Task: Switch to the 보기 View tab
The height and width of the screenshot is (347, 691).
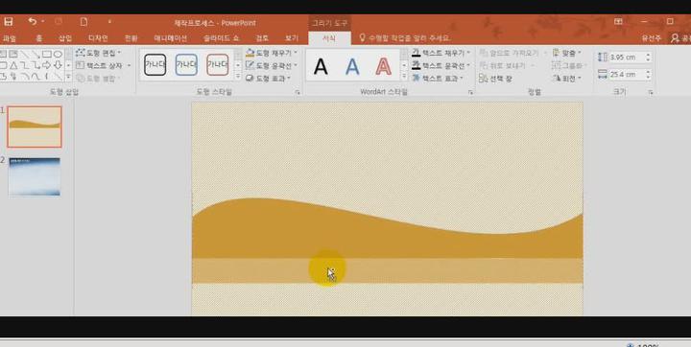Action: [292, 38]
